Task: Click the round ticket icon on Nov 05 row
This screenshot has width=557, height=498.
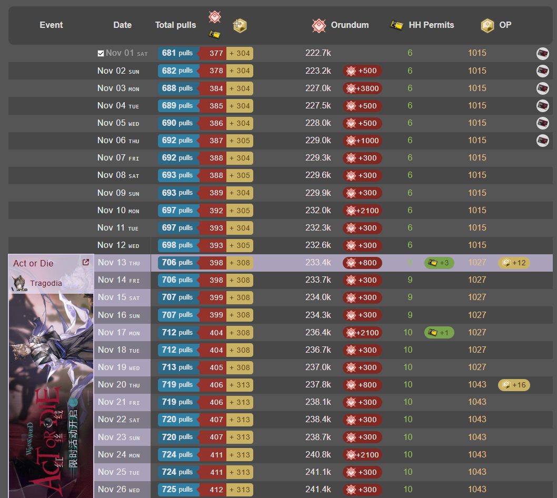Action: pos(542,123)
